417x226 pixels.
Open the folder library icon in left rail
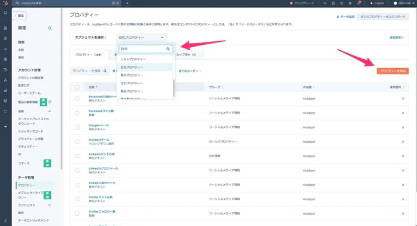tap(5, 111)
